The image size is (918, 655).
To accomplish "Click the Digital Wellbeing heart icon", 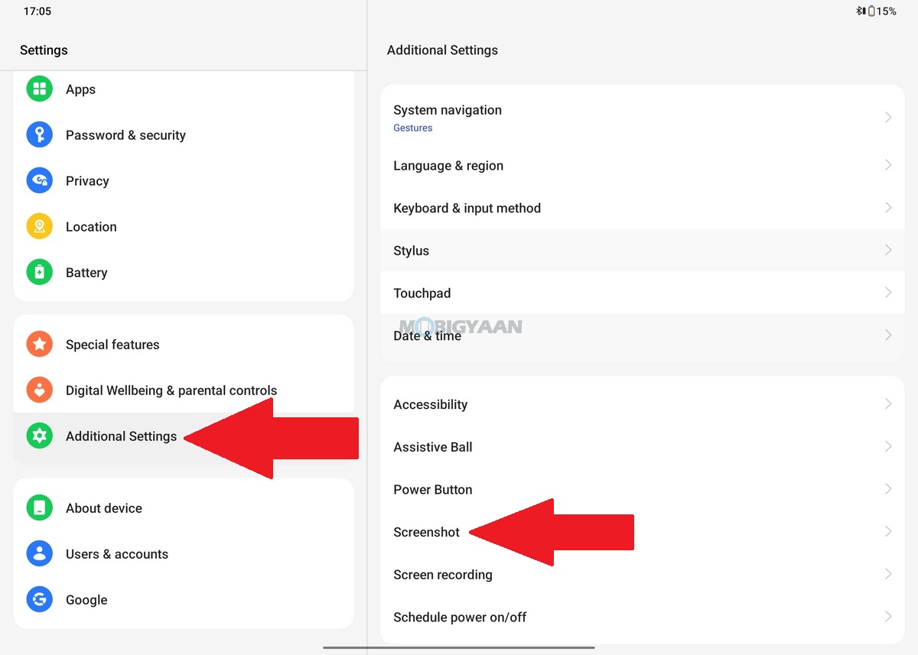I will click(40, 391).
